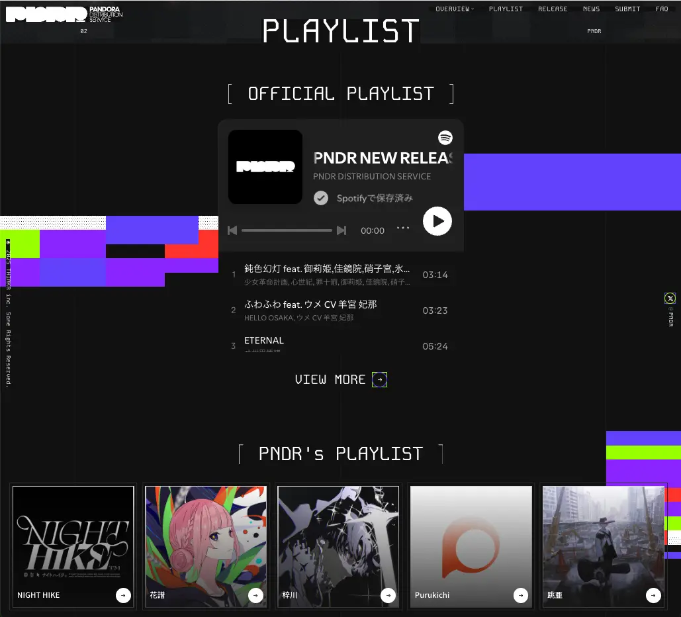Open the VIEW MORE arrow icon
Viewport: 681px width, 617px height.
click(x=379, y=379)
